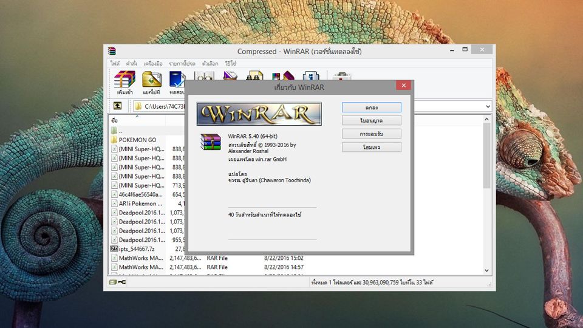This screenshot has width=583, height=328.
Task: Click the file list scroll up arrow
Action: [x=486, y=119]
